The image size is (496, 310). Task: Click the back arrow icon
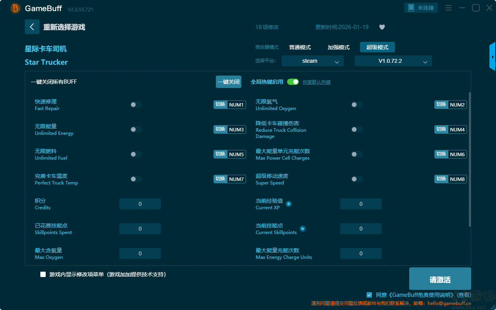click(x=32, y=27)
